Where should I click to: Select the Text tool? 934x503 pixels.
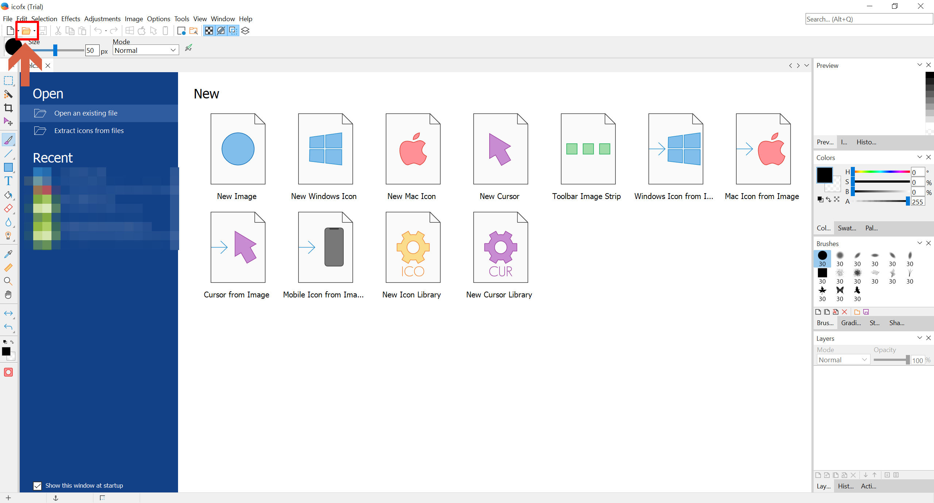pos(8,181)
